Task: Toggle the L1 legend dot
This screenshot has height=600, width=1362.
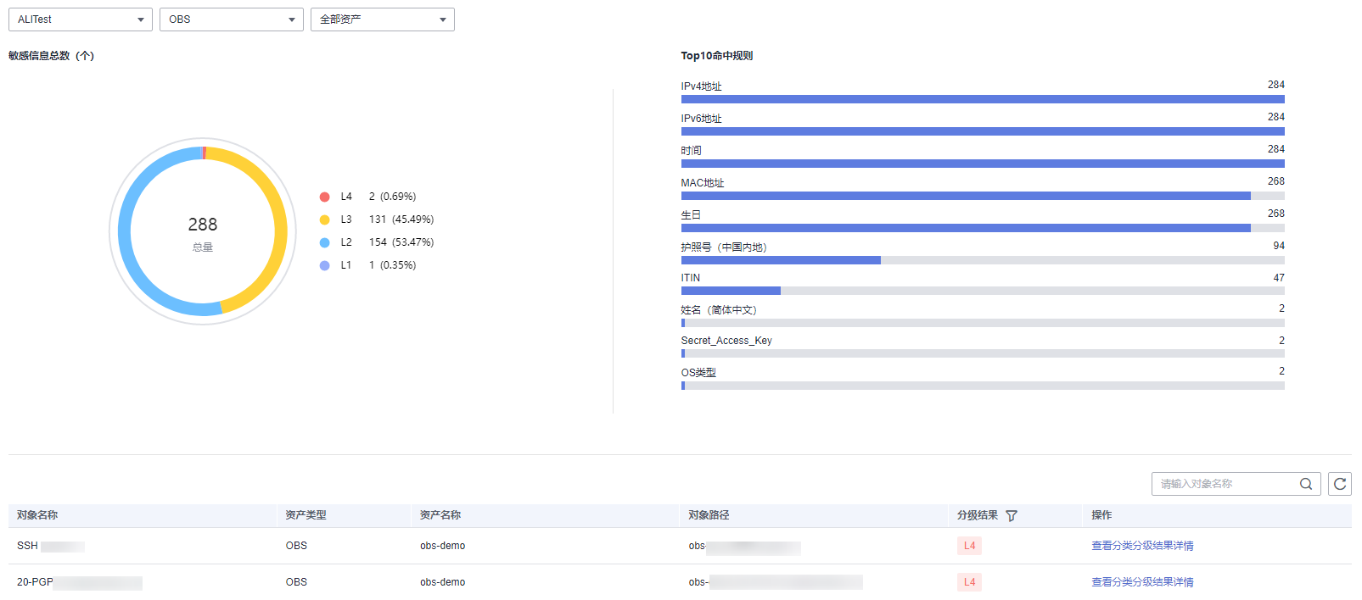Action: click(x=324, y=265)
